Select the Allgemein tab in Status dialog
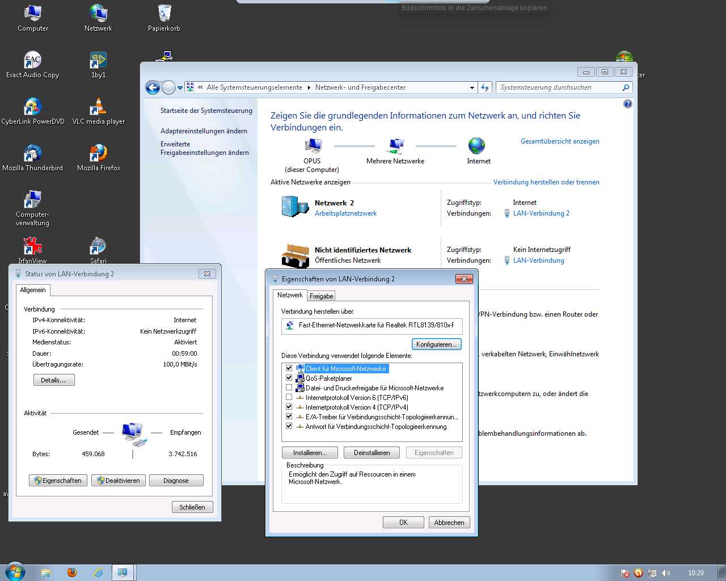This screenshot has height=581, width=726. (33, 290)
